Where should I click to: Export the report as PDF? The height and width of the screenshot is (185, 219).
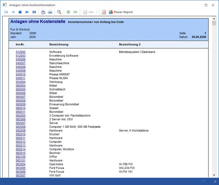tap(104, 12)
